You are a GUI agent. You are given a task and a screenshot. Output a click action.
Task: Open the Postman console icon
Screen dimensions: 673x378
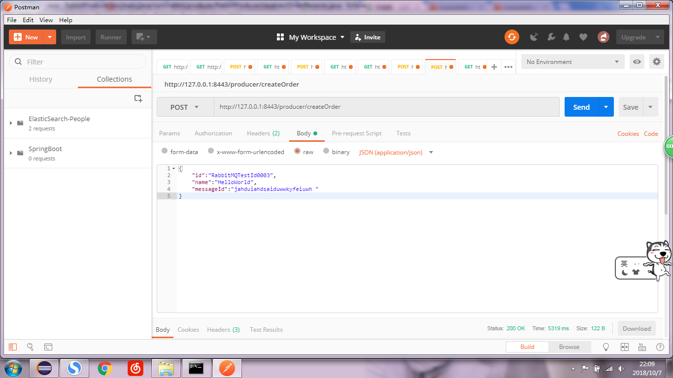(x=48, y=347)
